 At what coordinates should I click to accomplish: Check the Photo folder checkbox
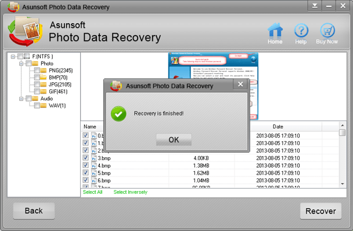pos(28,63)
